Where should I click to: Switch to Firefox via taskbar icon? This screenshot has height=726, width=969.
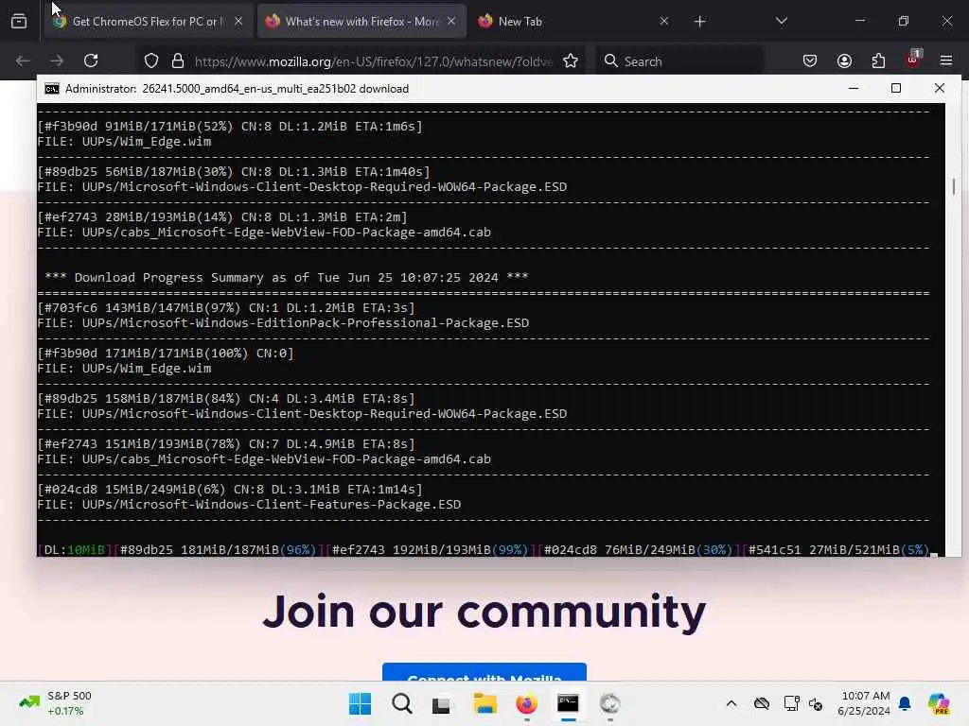point(526,703)
